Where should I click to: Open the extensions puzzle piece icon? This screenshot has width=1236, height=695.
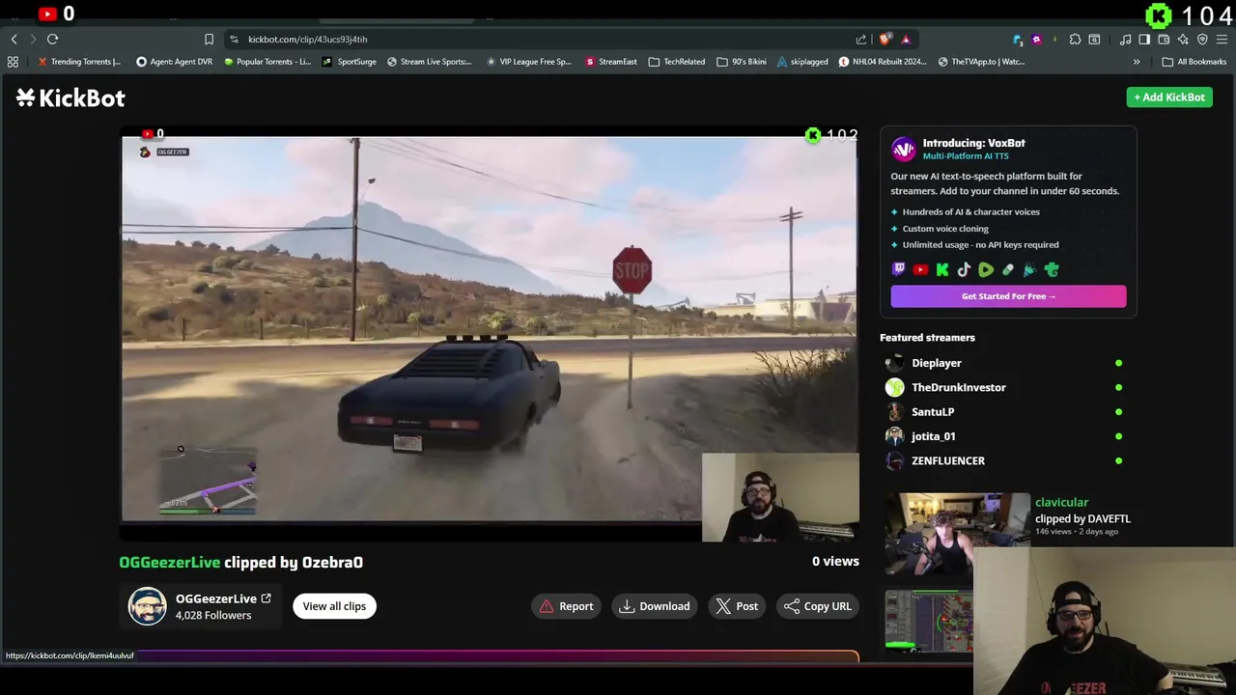coord(1075,40)
